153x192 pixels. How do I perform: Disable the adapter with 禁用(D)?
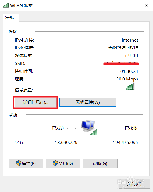point(63,164)
